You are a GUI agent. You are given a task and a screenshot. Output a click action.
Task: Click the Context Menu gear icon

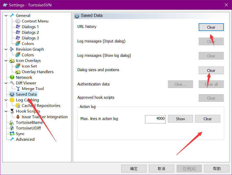[x=18, y=21]
